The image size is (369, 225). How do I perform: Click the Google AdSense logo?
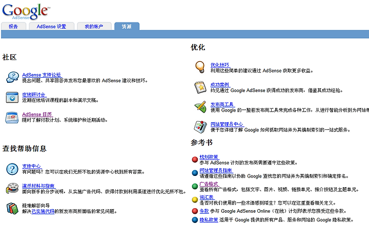click(26, 11)
